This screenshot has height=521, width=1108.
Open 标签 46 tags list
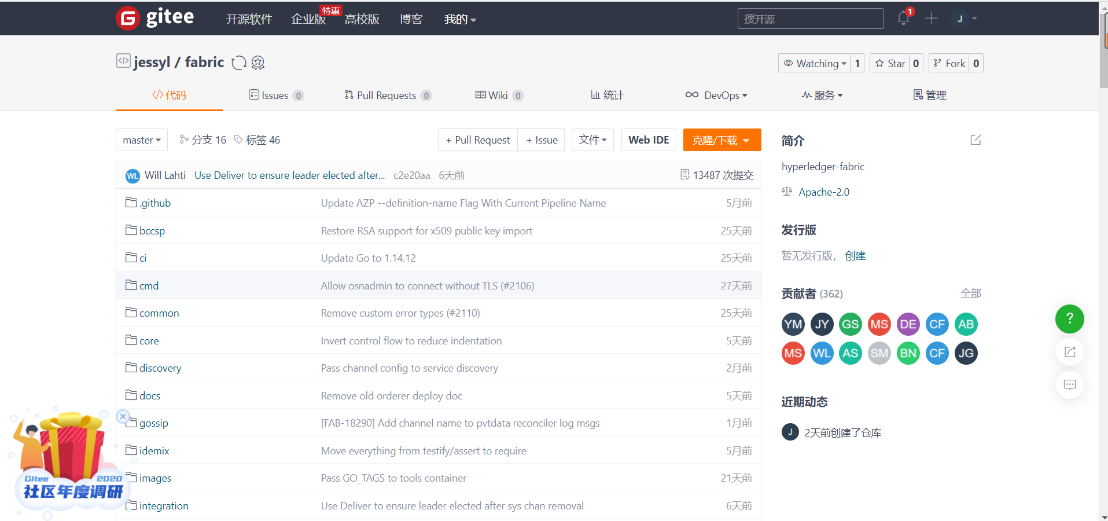coord(257,140)
